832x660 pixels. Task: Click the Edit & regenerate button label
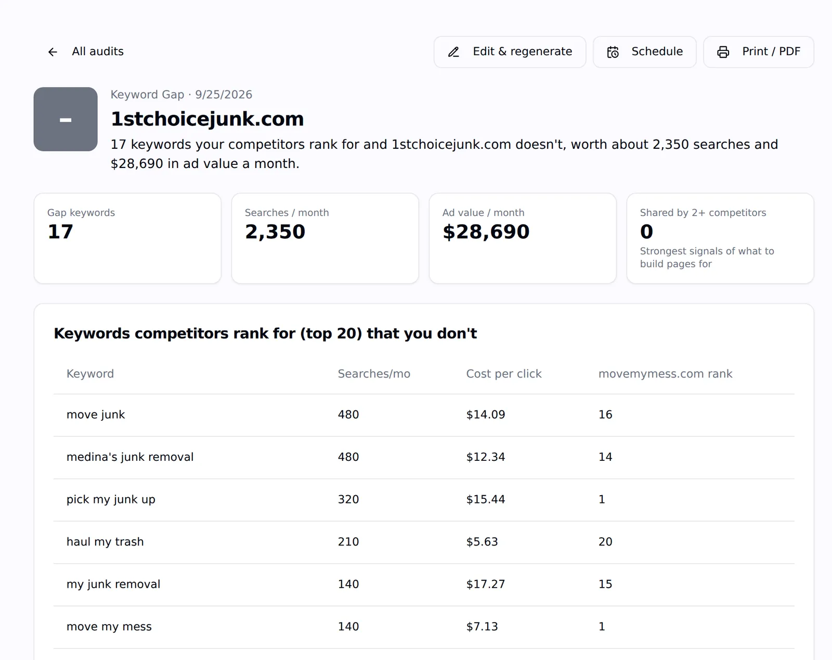(x=522, y=51)
